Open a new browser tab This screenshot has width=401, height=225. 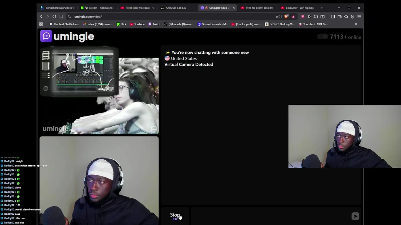tap(322, 8)
